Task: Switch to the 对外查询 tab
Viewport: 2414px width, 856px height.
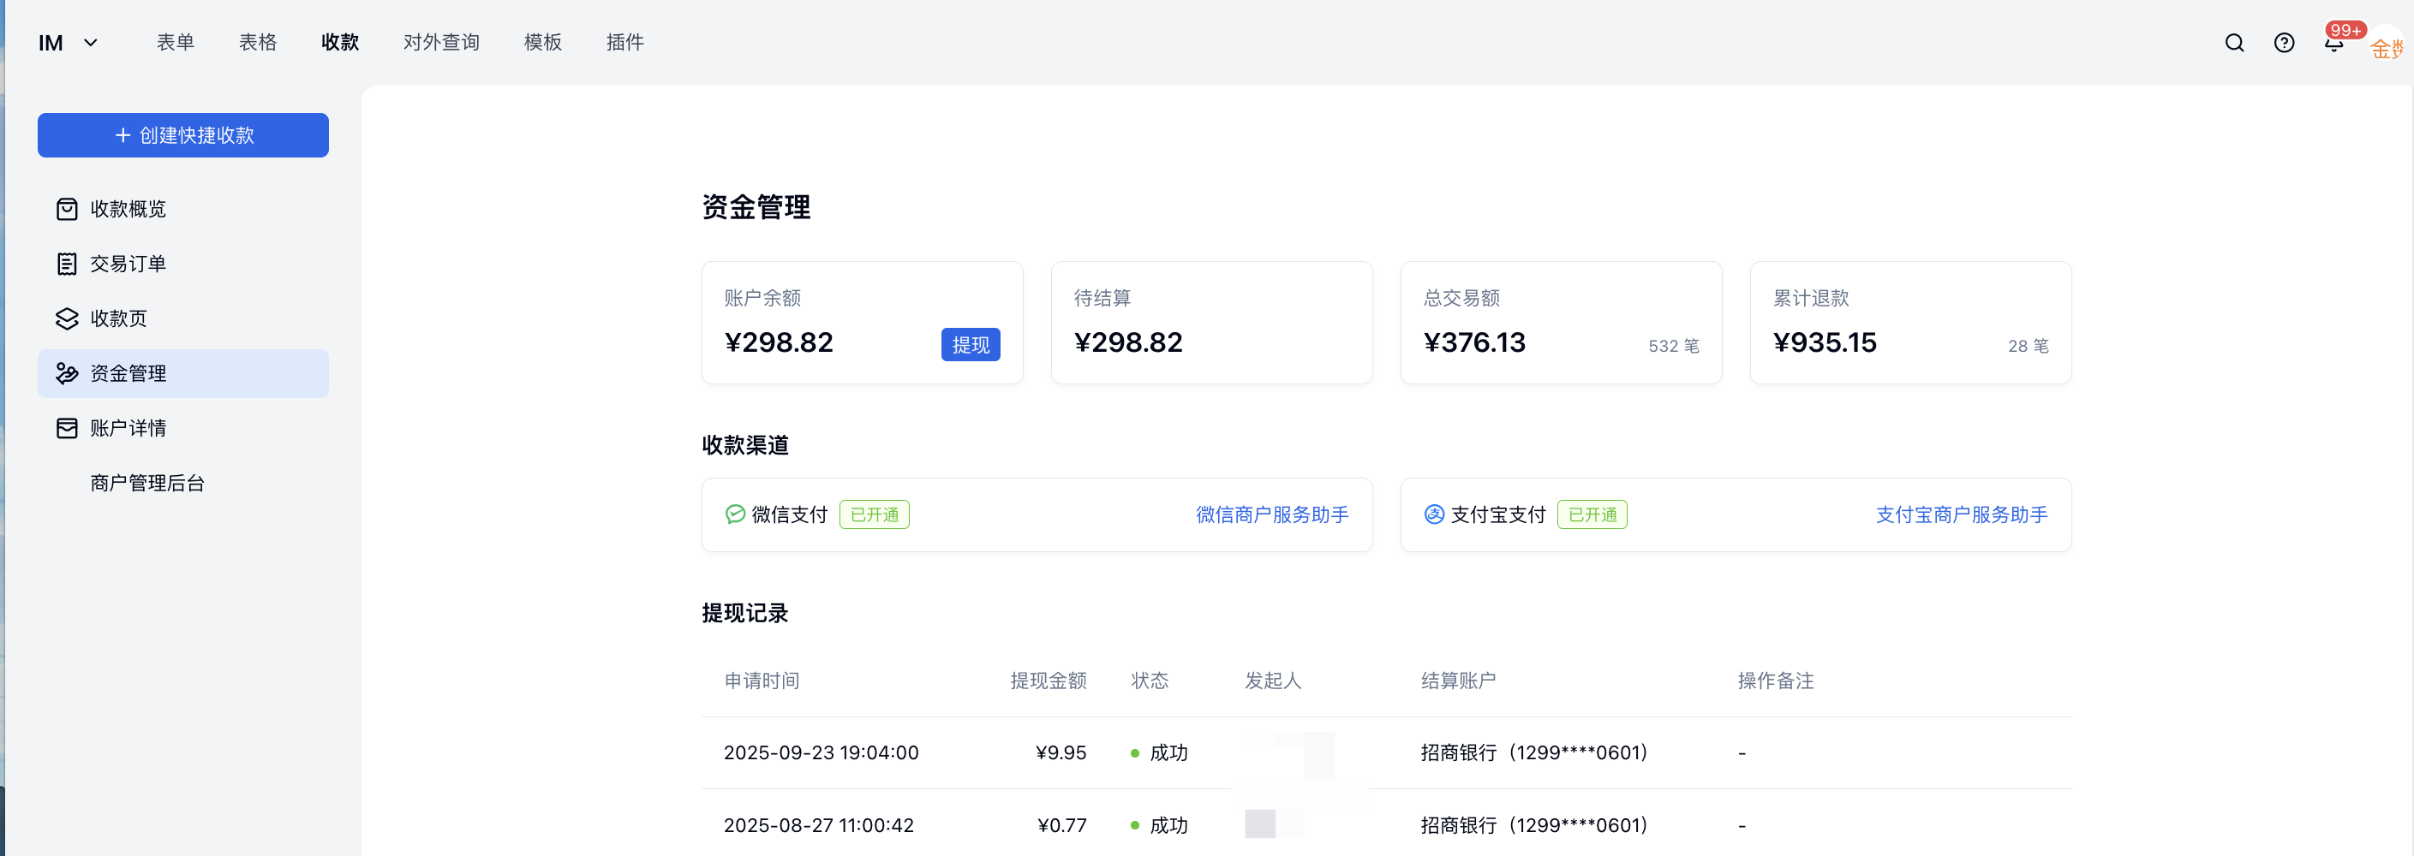Action: pos(441,42)
